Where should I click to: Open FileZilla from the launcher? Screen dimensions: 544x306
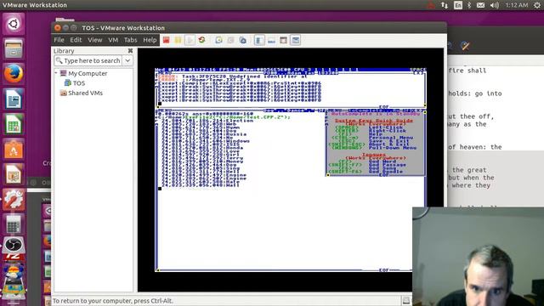[x=14, y=258]
